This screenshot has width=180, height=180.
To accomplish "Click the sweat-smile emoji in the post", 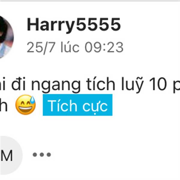I will (25, 105).
